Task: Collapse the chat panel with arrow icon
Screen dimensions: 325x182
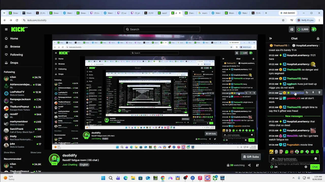Action: click(x=270, y=38)
